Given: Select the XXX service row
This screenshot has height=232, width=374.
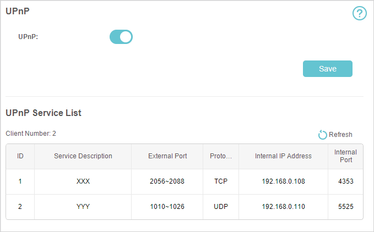Looking at the screenshot, I should 185,181.
